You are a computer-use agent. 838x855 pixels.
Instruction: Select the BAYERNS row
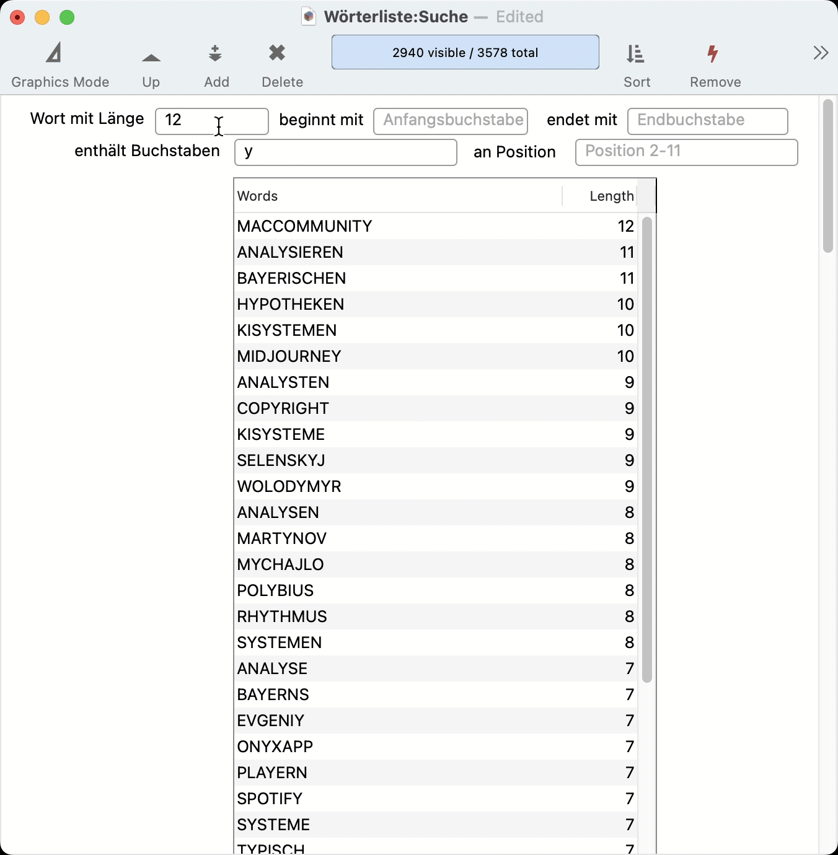pyautogui.click(x=436, y=695)
